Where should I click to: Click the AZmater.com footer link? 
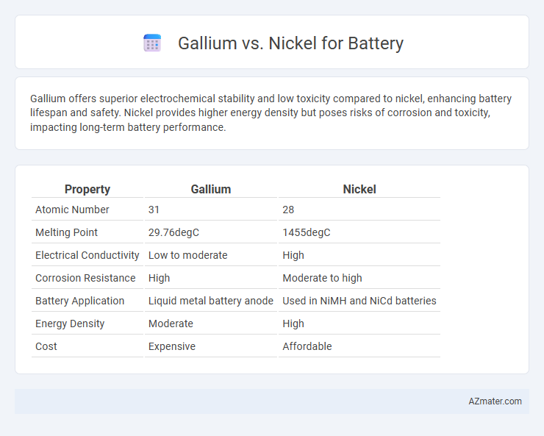click(x=495, y=401)
